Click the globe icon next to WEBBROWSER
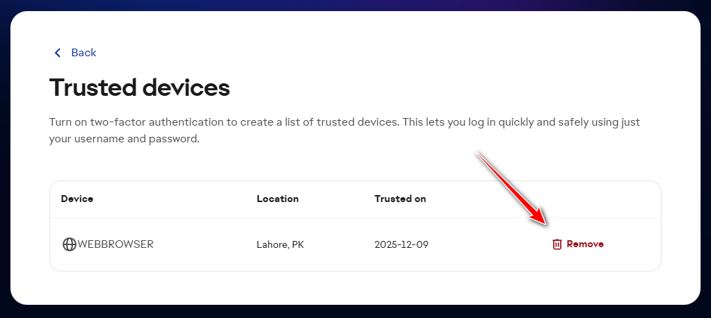This screenshot has height=318, width=711. click(69, 244)
